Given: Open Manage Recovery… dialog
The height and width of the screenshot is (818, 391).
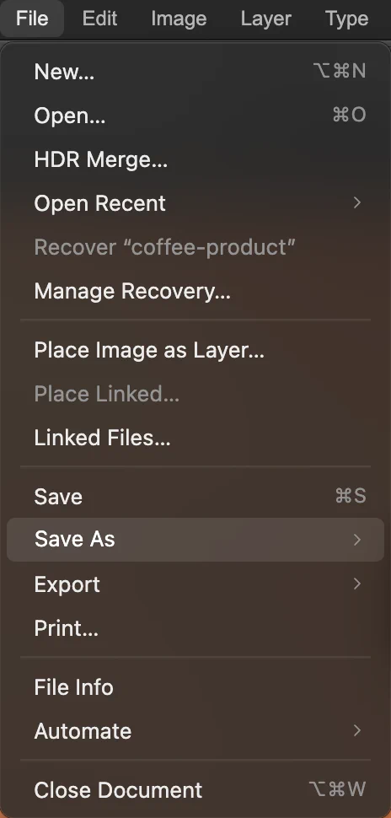Looking at the screenshot, I should coord(195,291).
